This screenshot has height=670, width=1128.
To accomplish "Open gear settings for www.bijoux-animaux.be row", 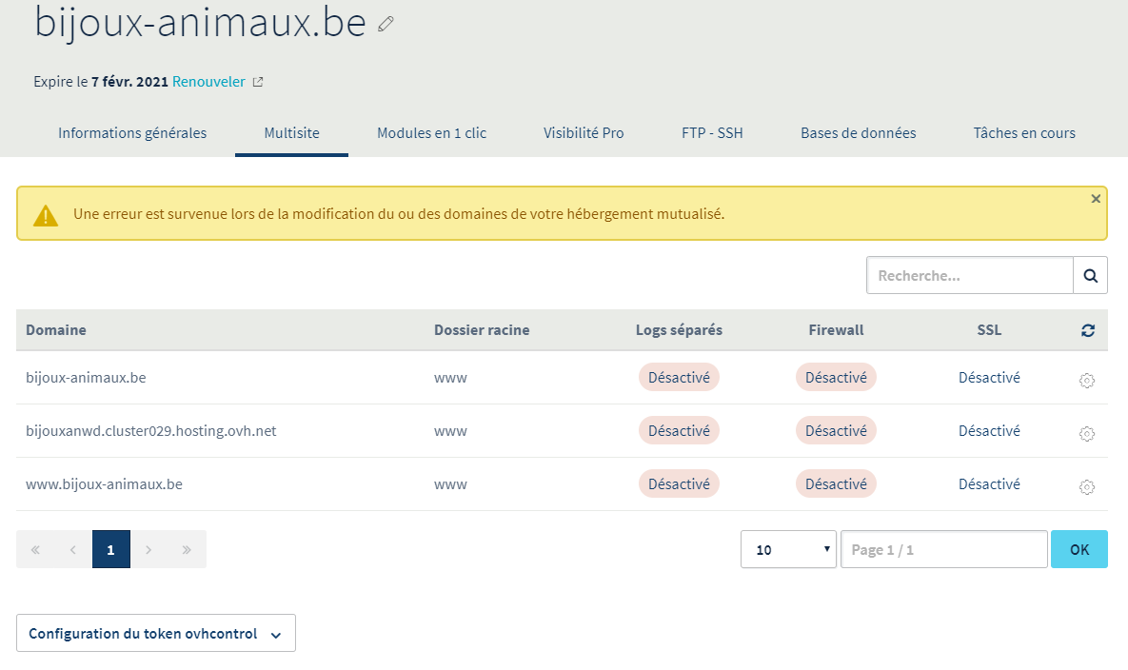I will [x=1086, y=486].
